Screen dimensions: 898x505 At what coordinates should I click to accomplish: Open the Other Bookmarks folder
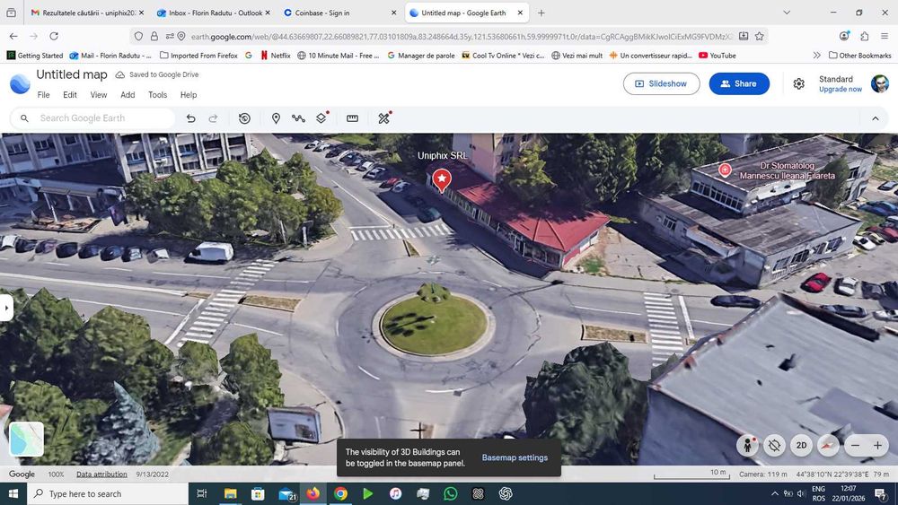[860, 56]
